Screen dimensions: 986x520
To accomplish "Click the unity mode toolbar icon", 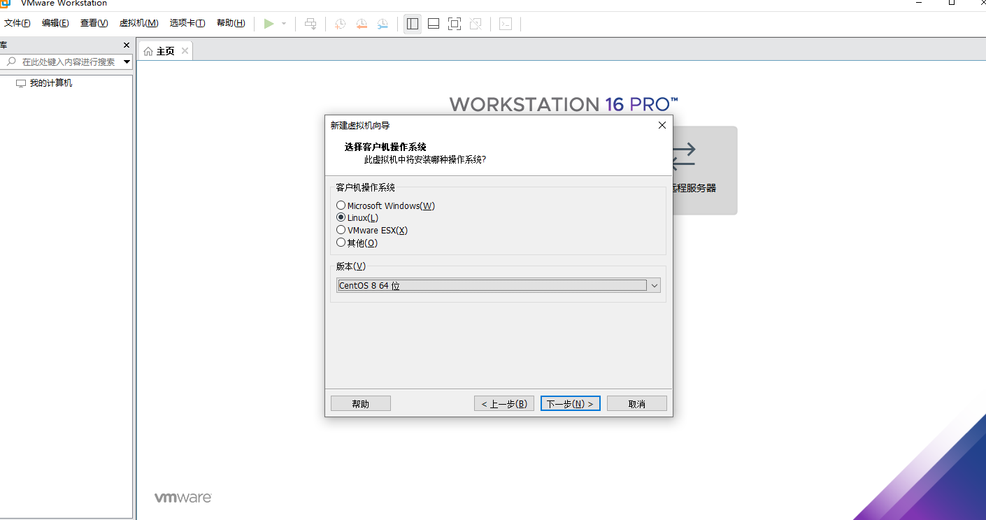I will point(476,24).
